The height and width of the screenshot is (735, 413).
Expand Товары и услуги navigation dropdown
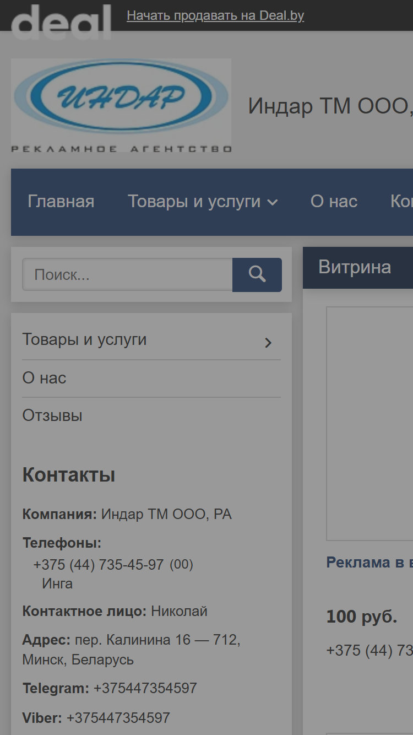(x=203, y=202)
